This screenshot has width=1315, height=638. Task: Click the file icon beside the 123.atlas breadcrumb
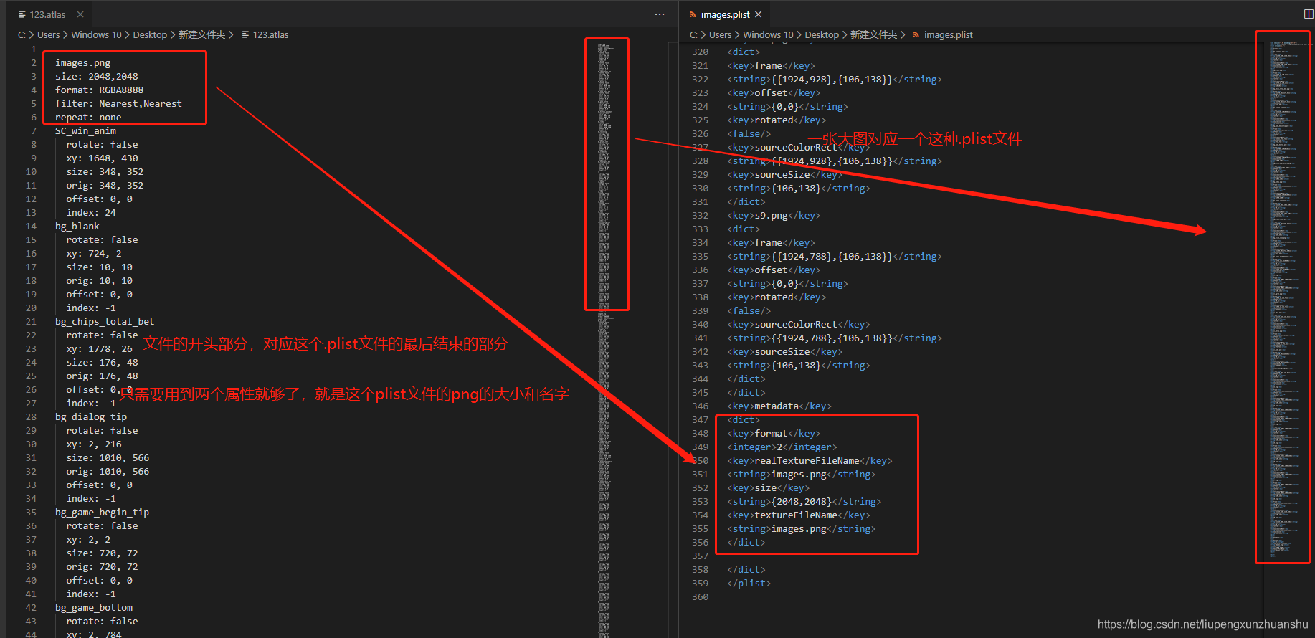pos(246,34)
